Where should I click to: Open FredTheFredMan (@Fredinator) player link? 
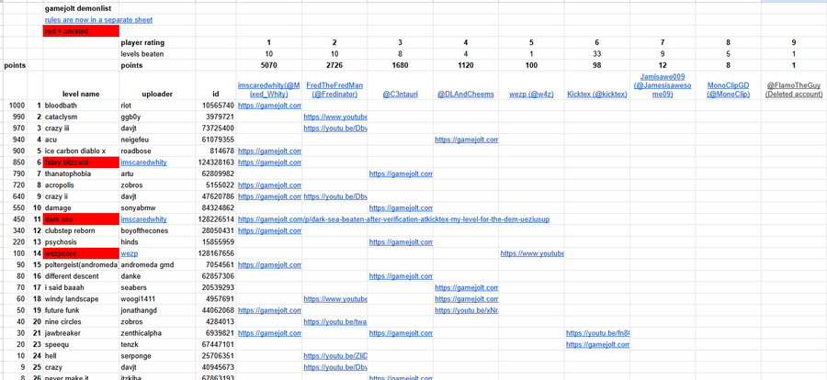(334, 90)
